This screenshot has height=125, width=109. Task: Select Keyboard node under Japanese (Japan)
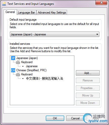pos(27,62)
